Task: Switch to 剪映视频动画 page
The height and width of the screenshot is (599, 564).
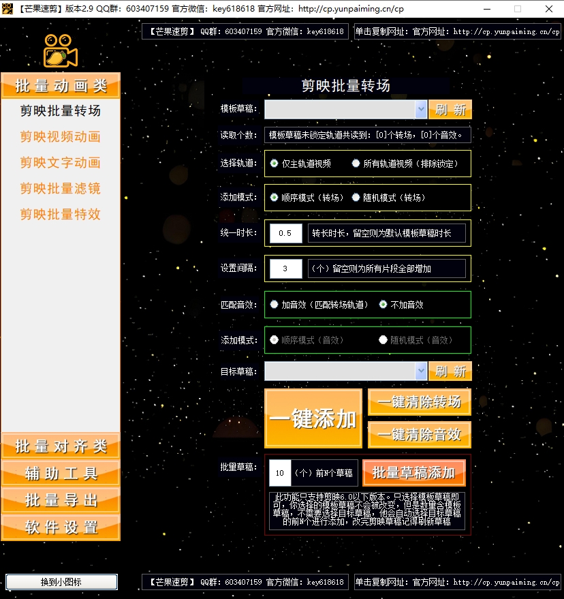Action: [61, 136]
